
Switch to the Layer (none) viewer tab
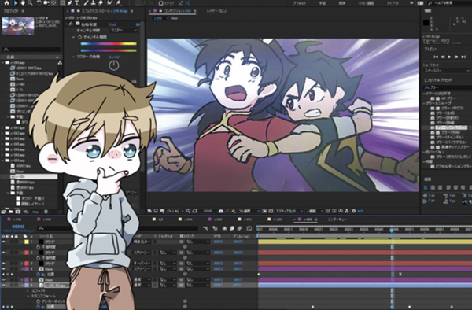(x=216, y=11)
